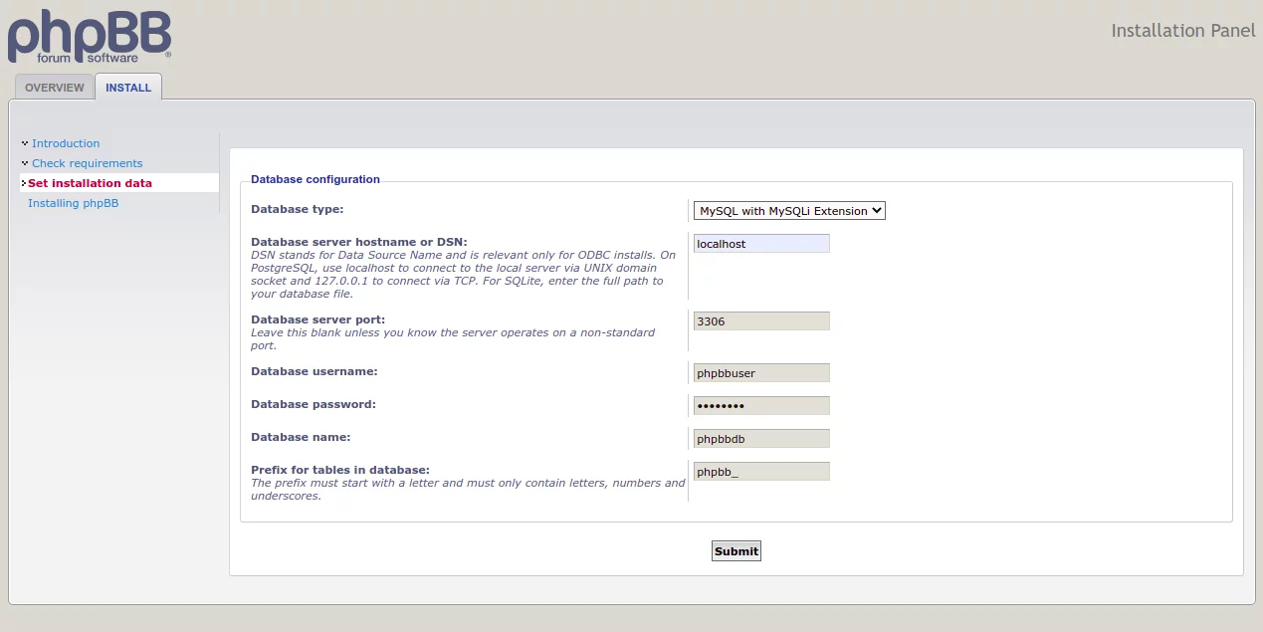Click the "Database type:" label

(297, 209)
